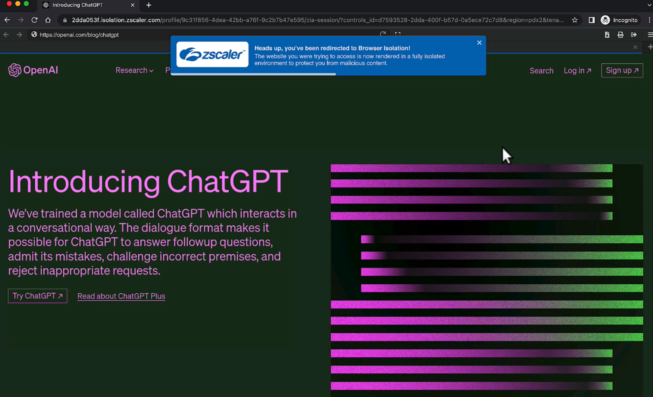Click the OpenAI logo
The height and width of the screenshot is (397, 653).
[33, 70]
